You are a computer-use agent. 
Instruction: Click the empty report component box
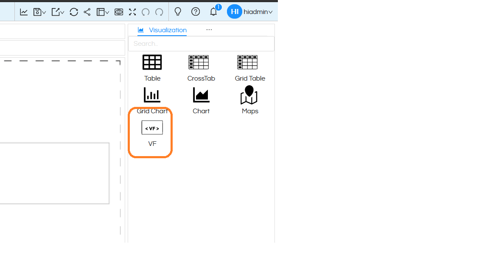54,173
